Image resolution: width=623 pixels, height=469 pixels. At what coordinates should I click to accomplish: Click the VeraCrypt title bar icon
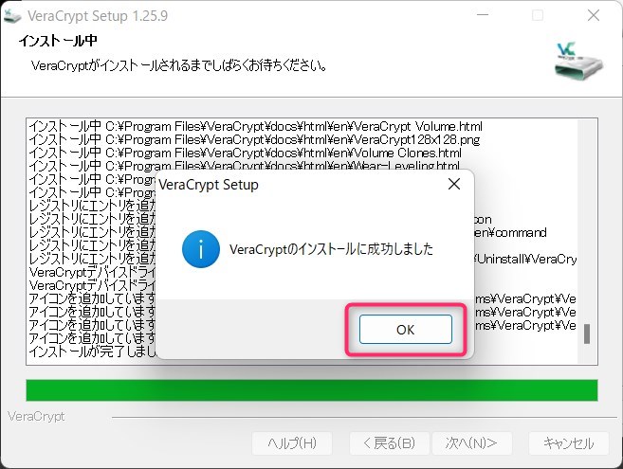click(x=12, y=15)
